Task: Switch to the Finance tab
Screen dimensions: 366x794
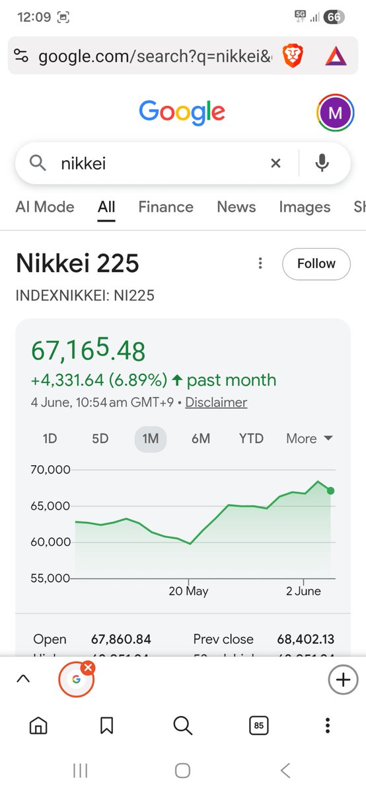Action: point(166,207)
